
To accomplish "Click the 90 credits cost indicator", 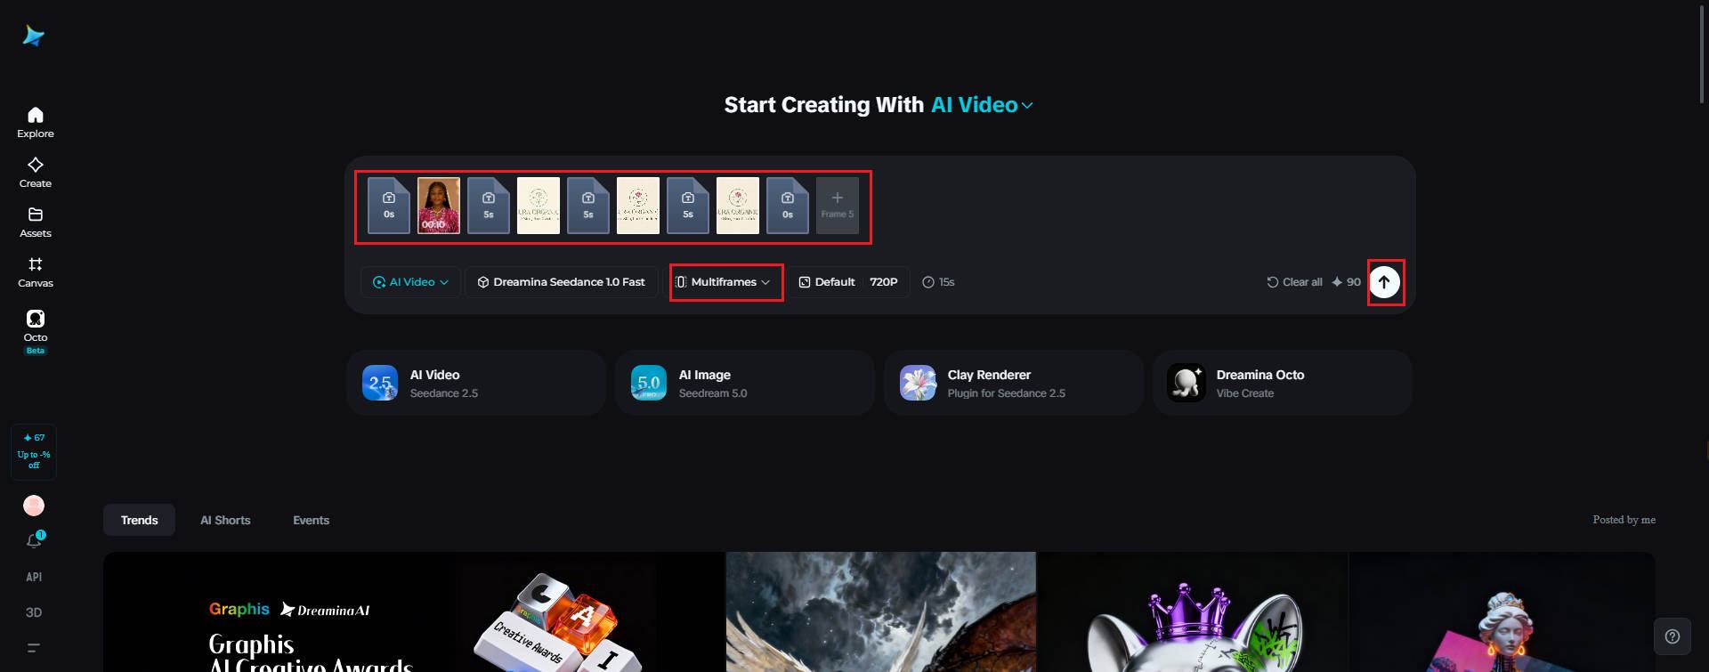I will point(1346,282).
